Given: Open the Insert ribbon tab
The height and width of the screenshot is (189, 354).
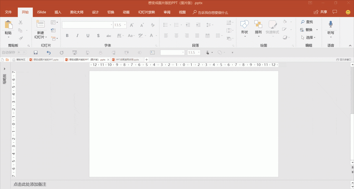Looking at the screenshot, I should pos(58,12).
